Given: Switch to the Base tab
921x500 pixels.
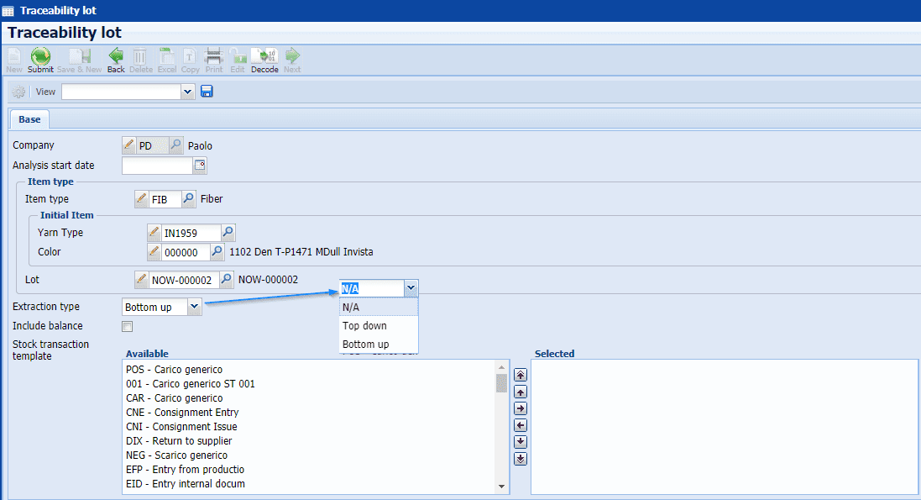Looking at the screenshot, I should click(x=29, y=118).
